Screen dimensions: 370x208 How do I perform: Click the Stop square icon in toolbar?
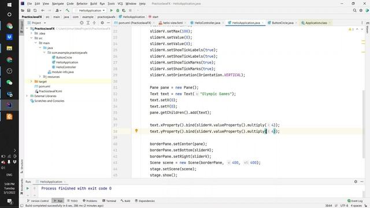click(130, 10)
